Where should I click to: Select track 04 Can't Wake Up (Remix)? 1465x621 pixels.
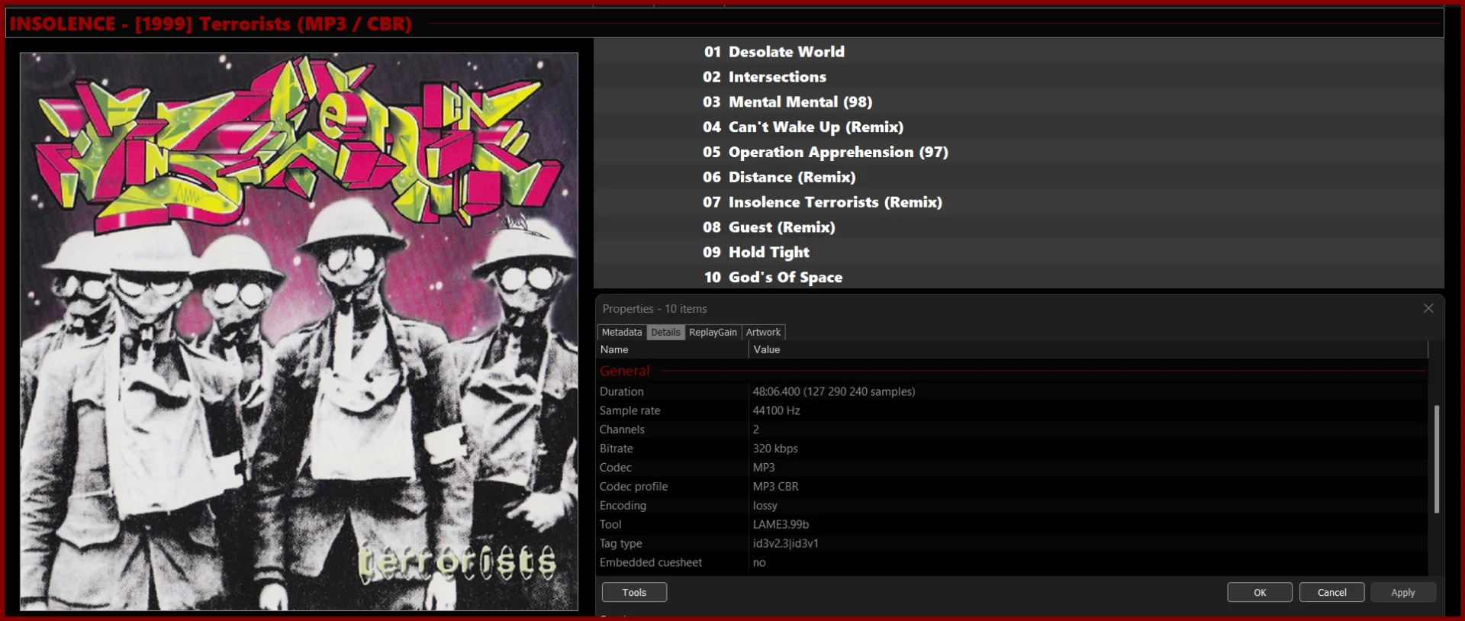[1019, 127]
